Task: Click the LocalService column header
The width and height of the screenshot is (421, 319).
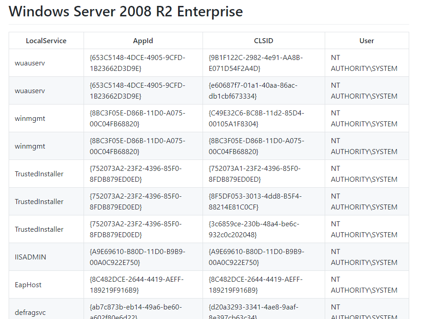Action: point(46,40)
